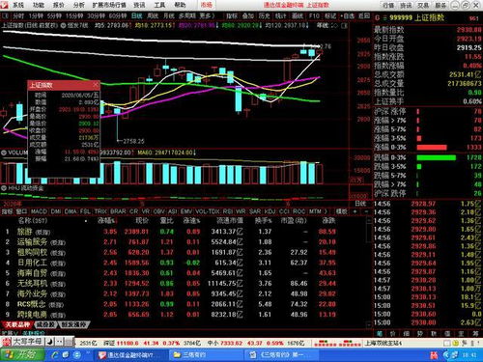Switch to the 60分钟 period
Screen dimensions: 483x362
(117, 15)
